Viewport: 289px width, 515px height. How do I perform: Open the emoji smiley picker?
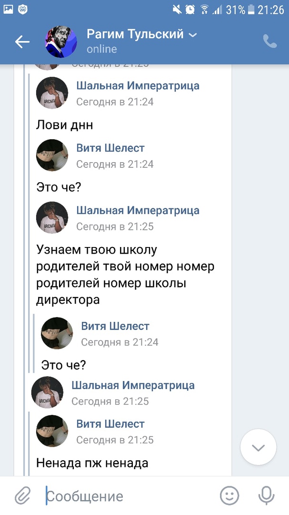229,496
